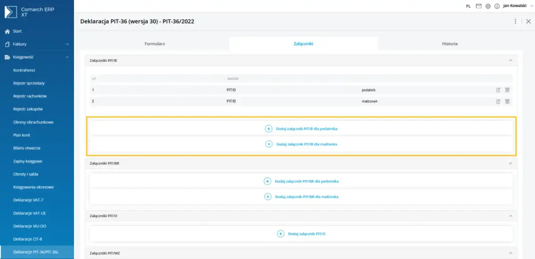Click the Księgowość section icon
Image resolution: width=535 pixels, height=259 pixels.
click(7, 57)
